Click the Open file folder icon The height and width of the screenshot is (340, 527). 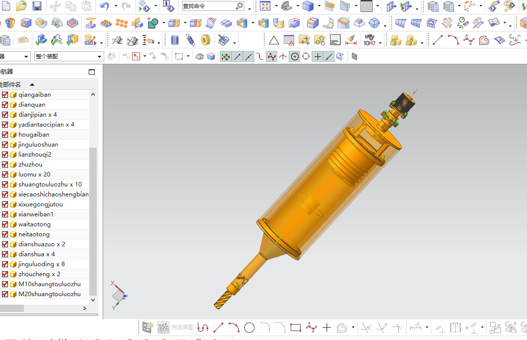click(21, 5)
